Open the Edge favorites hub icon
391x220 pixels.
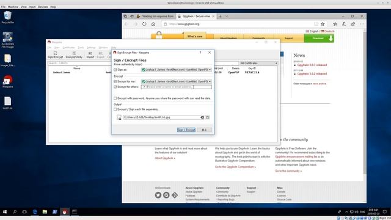335,24
